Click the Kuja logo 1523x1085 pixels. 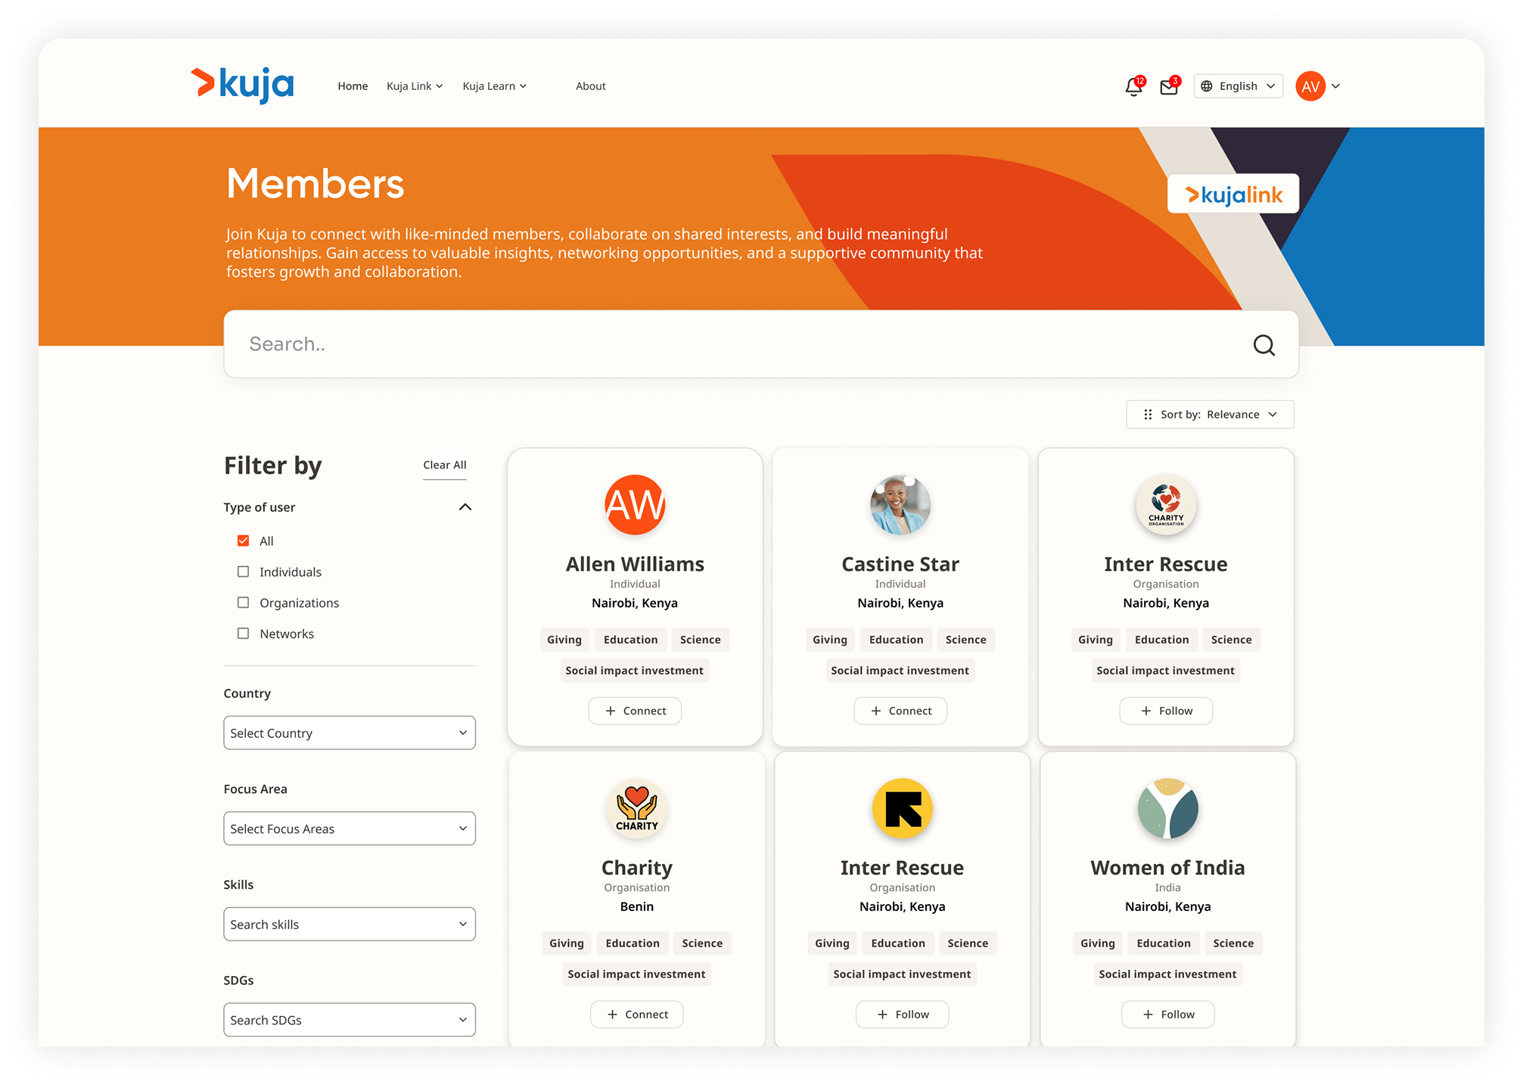click(x=242, y=85)
